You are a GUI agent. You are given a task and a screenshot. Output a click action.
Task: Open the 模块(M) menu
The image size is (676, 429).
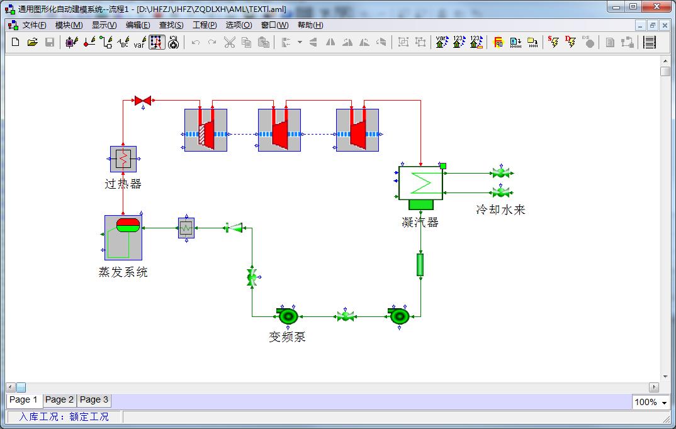69,25
